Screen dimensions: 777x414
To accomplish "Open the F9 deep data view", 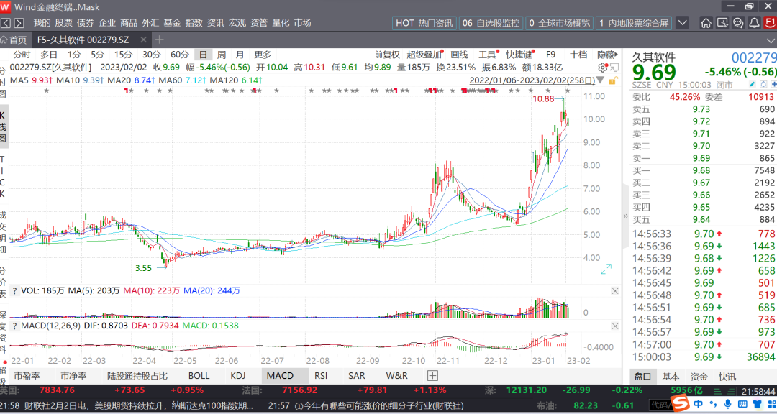I will (550, 55).
